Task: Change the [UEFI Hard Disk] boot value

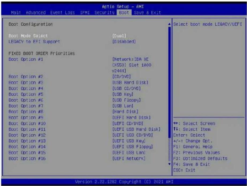Action: [131, 117]
